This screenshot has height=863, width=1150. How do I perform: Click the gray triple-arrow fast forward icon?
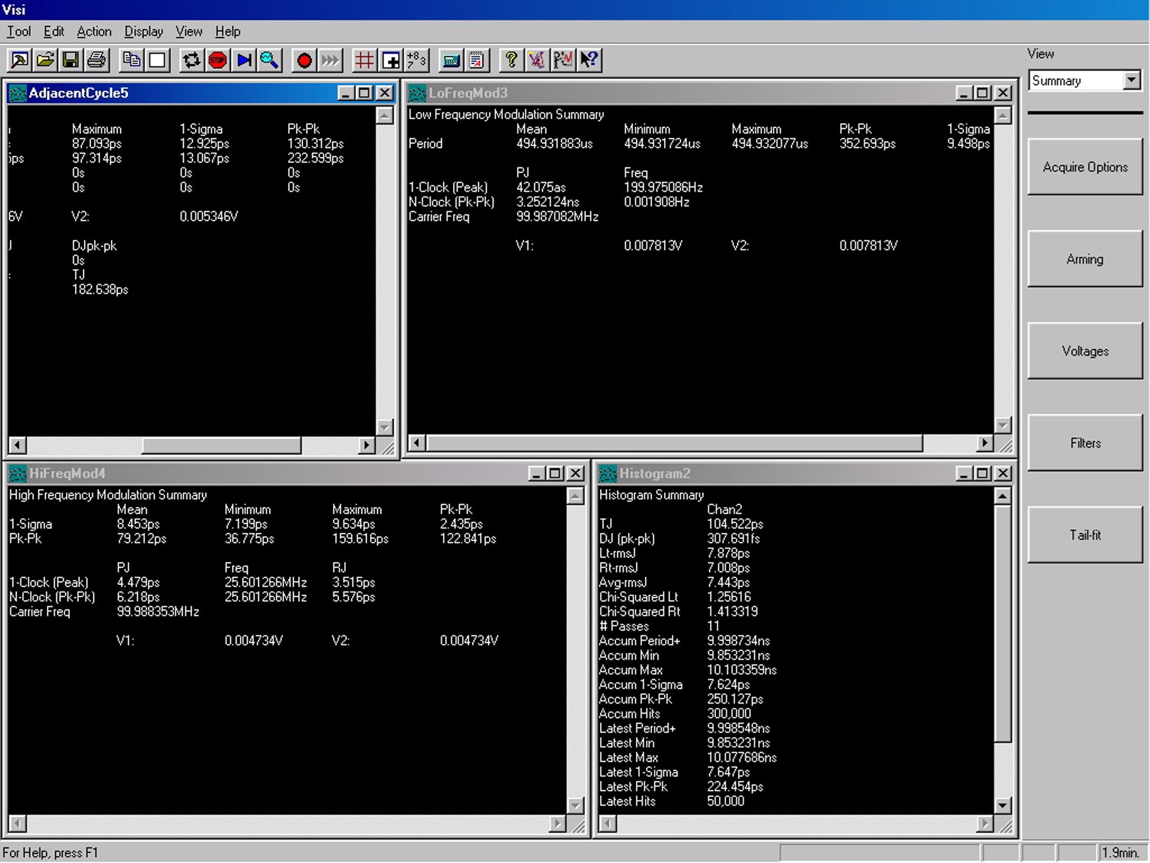(x=330, y=60)
